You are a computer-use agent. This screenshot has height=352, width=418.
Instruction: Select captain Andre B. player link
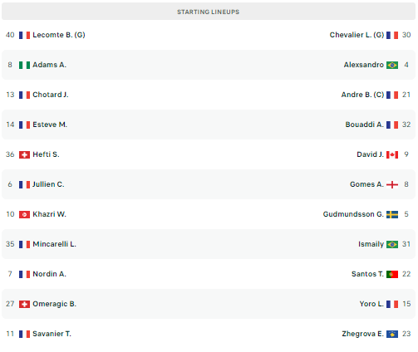tap(362, 95)
